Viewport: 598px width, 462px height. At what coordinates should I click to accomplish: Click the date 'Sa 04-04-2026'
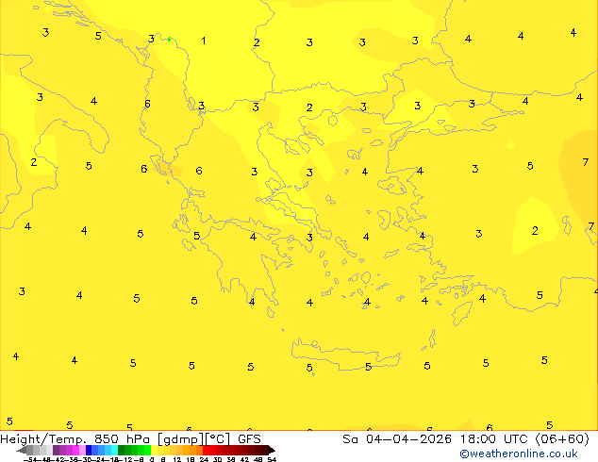point(397,439)
